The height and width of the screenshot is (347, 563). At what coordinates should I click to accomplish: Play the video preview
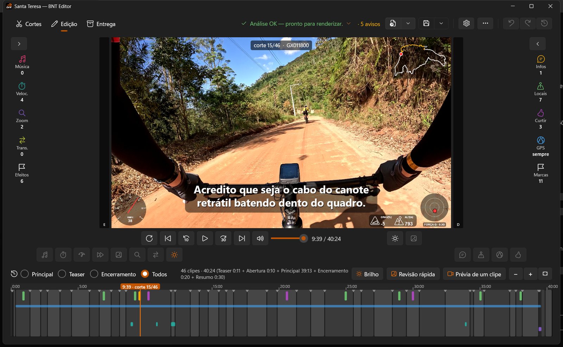[x=205, y=239]
